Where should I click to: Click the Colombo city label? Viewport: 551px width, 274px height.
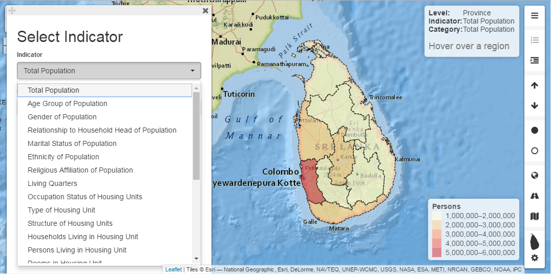point(281,172)
